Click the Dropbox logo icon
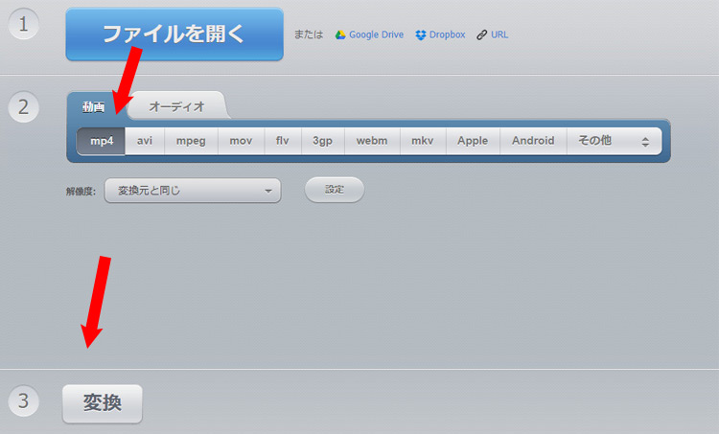 [x=421, y=34]
